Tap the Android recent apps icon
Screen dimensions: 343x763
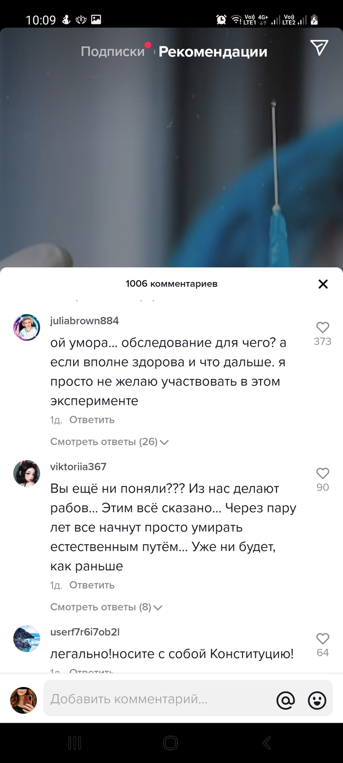click(x=74, y=743)
